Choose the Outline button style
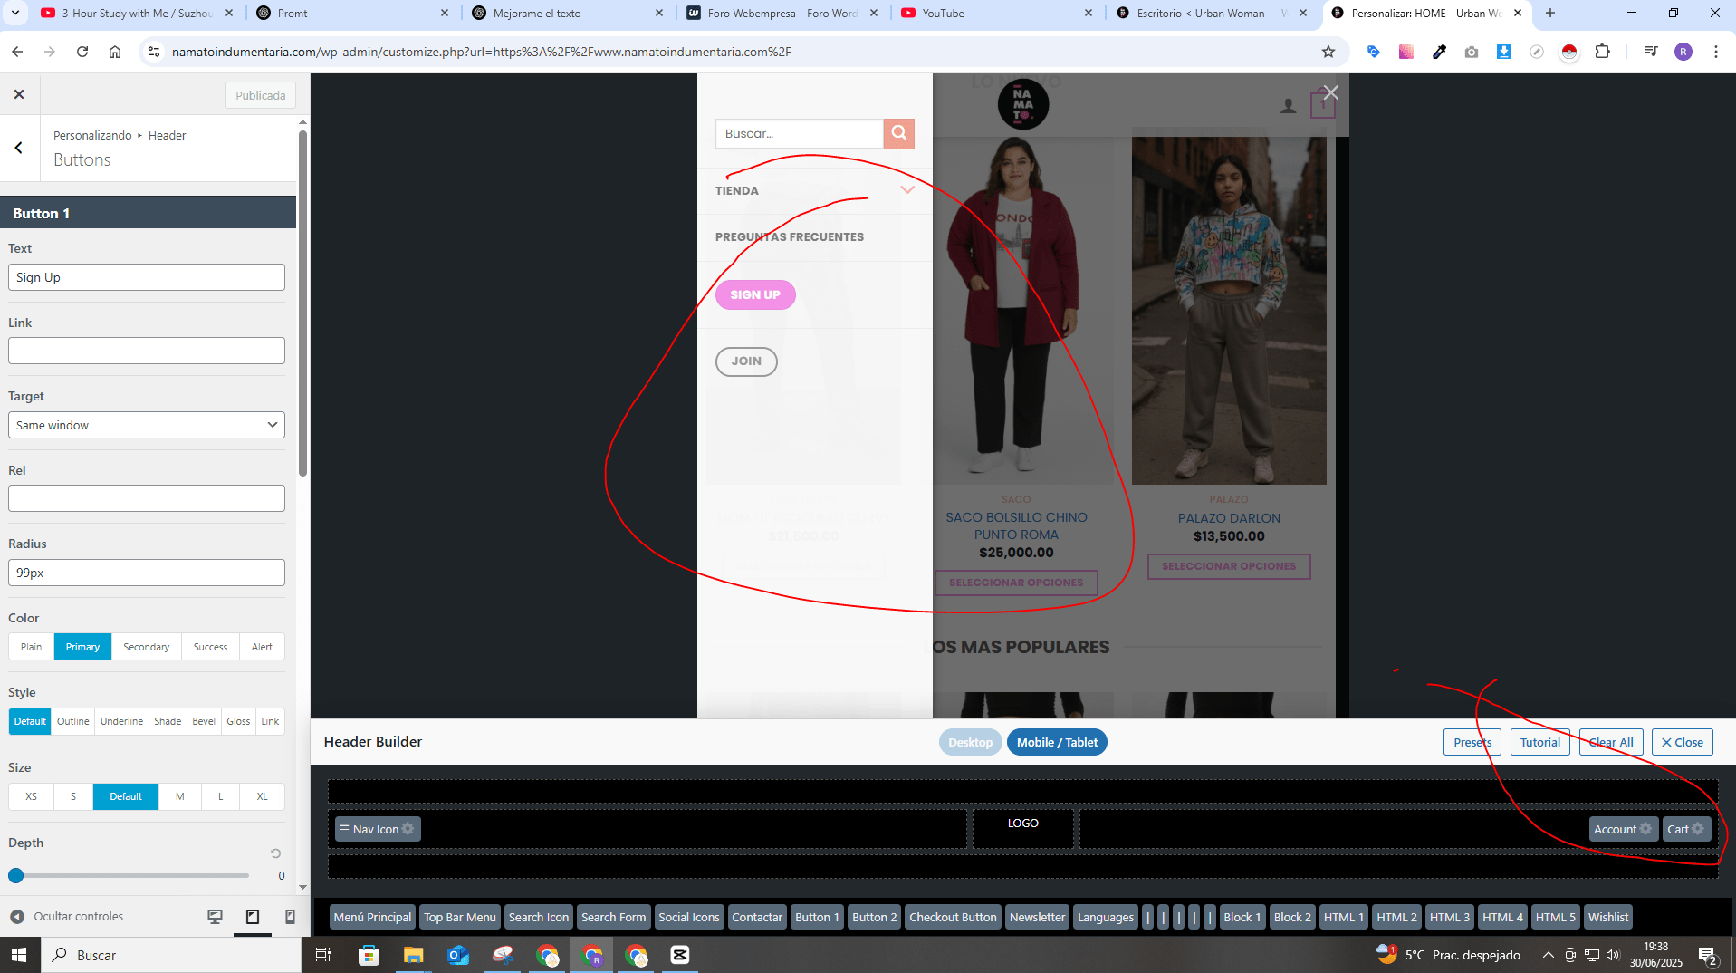This screenshot has height=973, width=1736. [73, 721]
